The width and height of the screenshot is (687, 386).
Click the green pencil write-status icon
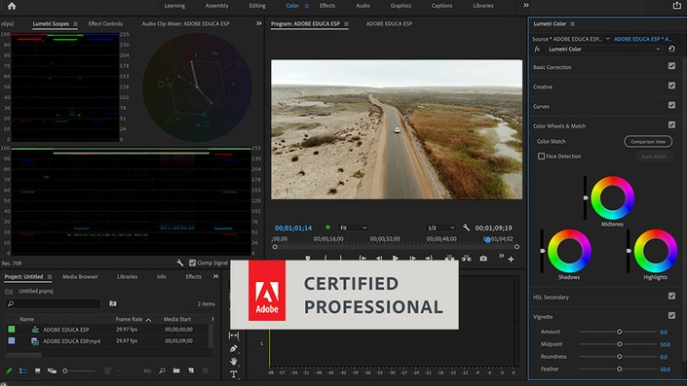point(9,370)
